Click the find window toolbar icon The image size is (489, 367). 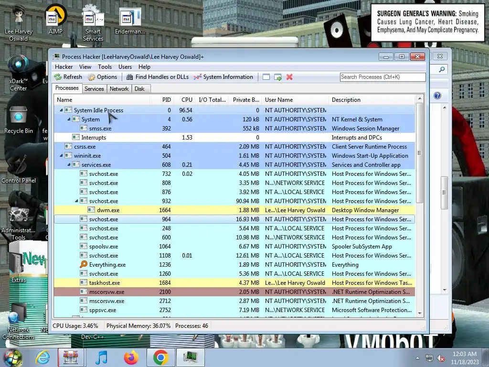click(x=266, y=77)
